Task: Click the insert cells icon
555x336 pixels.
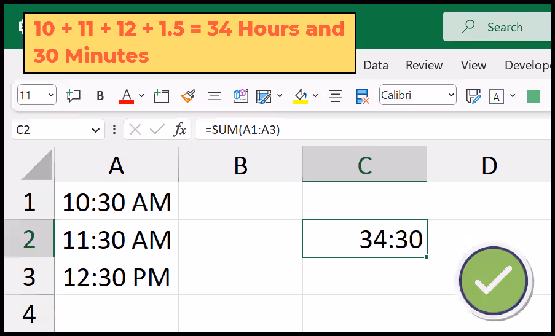Action: (162, 95)
